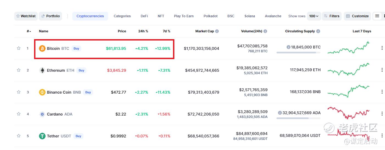The image size is (385, 150).
Task: Sort by the rank number column header
Action: pyautogui.click(x=29, y=31)
